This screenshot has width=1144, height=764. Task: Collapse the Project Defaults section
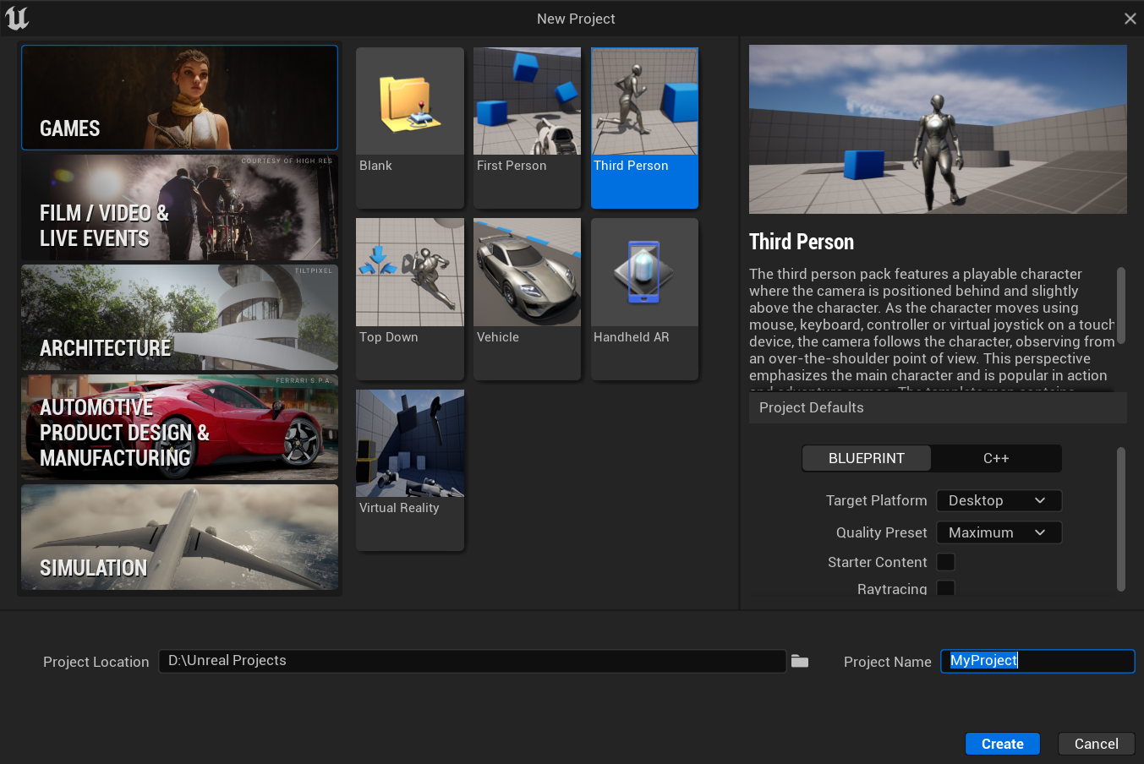937,407
